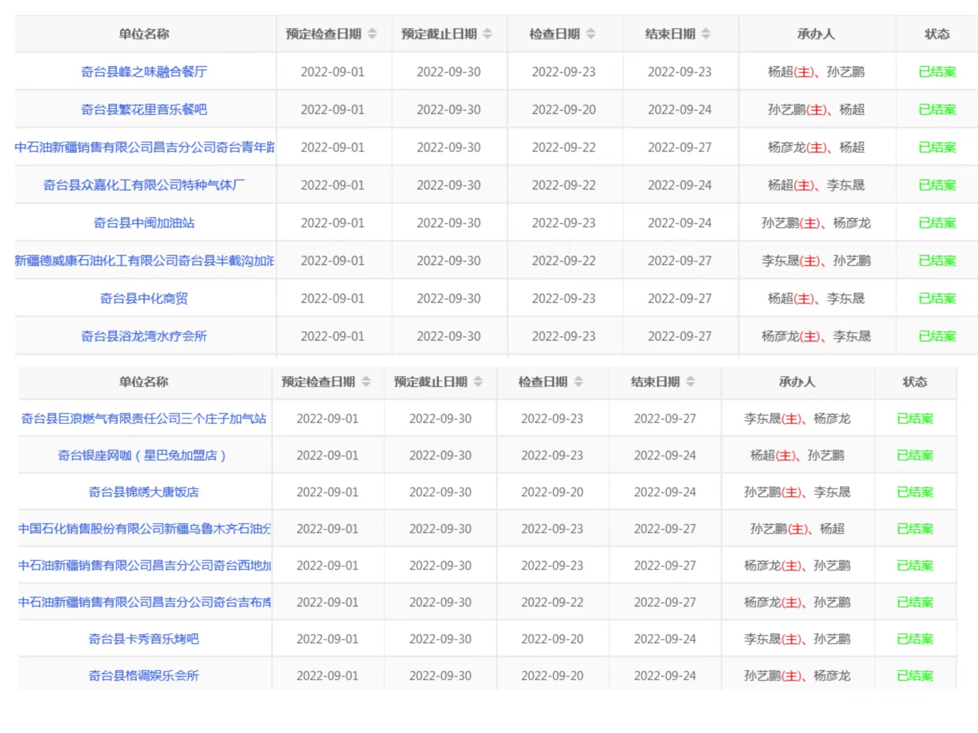Open 奇台县中闽加油站 record
Image resolution: width=978 pixels, height=733 pixels.
coord(144,223)
